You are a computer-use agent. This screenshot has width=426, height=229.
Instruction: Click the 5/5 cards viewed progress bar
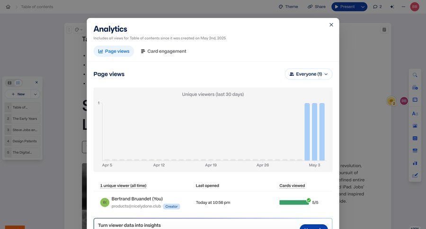pos(294,203)
